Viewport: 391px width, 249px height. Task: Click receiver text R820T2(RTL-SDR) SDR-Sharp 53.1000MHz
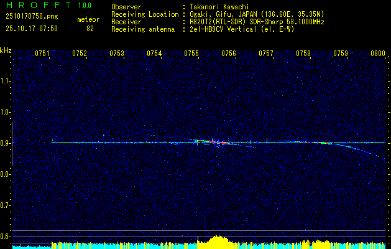(257, 22)
